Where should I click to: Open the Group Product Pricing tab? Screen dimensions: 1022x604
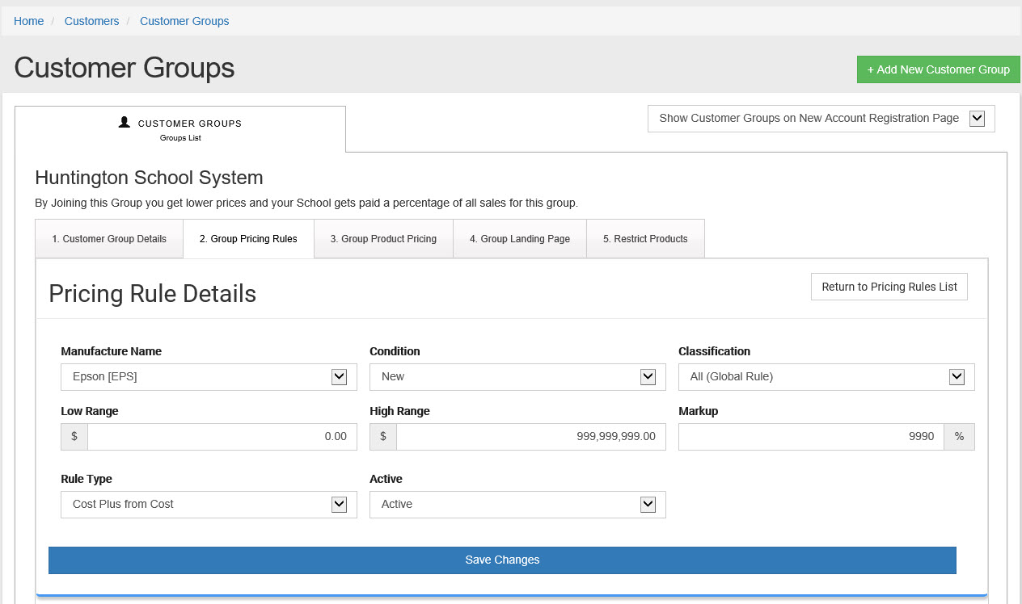click(x=383, y=239)
